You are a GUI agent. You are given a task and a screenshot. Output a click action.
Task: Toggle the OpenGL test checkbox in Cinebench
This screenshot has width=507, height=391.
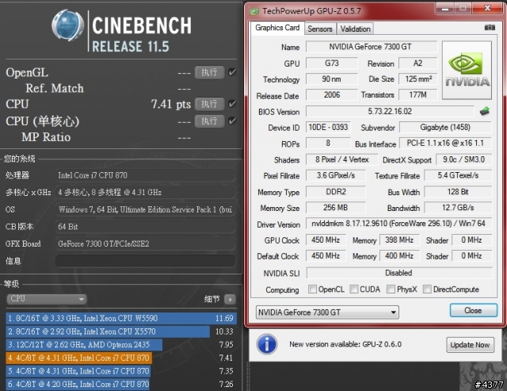232,72
